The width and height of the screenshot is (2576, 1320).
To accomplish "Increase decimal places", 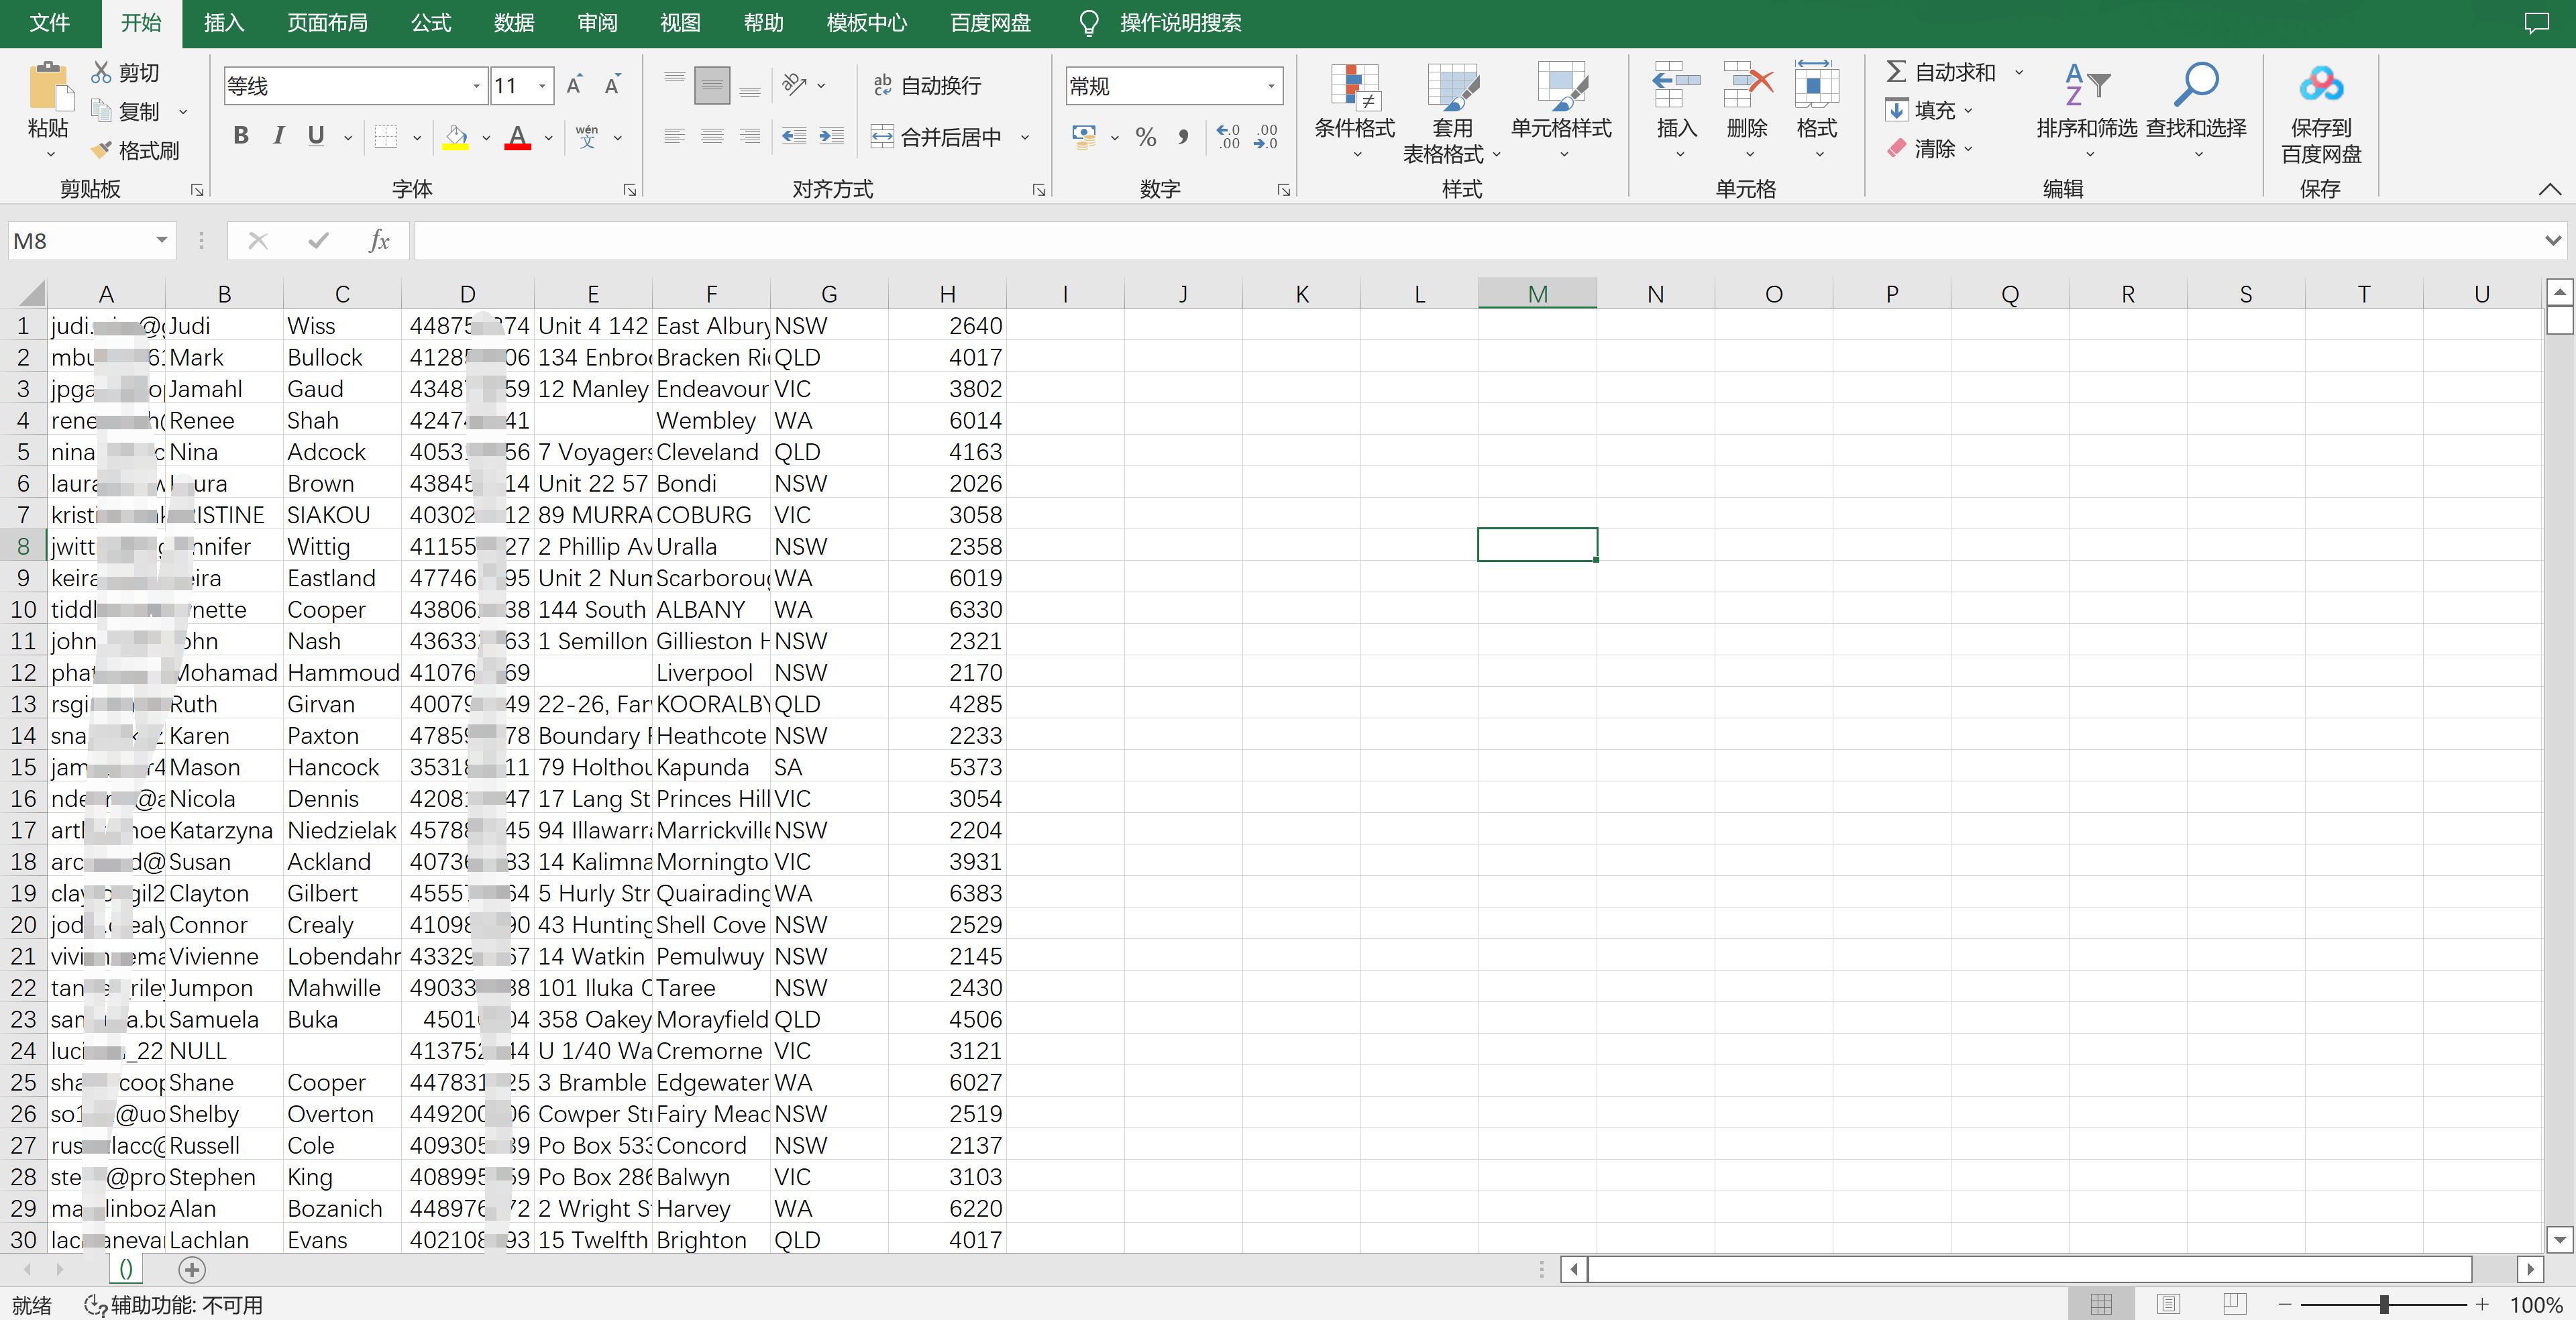I will tap(1229, 136).
